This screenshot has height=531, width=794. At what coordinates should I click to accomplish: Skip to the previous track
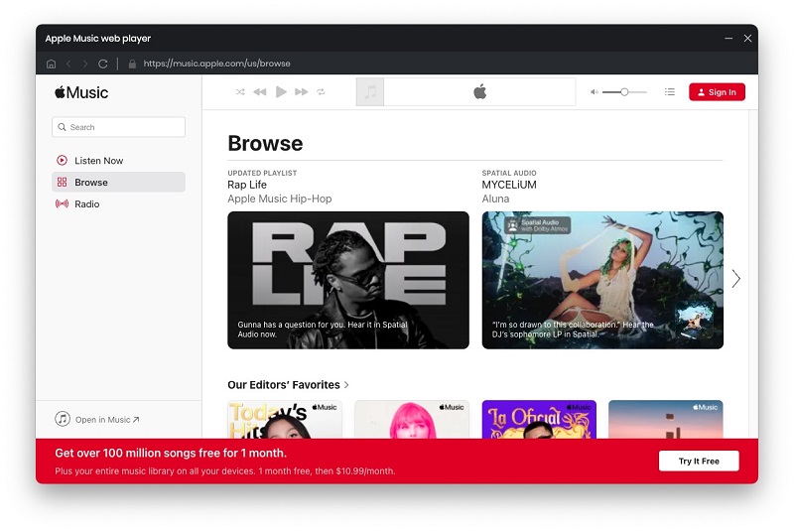pos(260,92)
